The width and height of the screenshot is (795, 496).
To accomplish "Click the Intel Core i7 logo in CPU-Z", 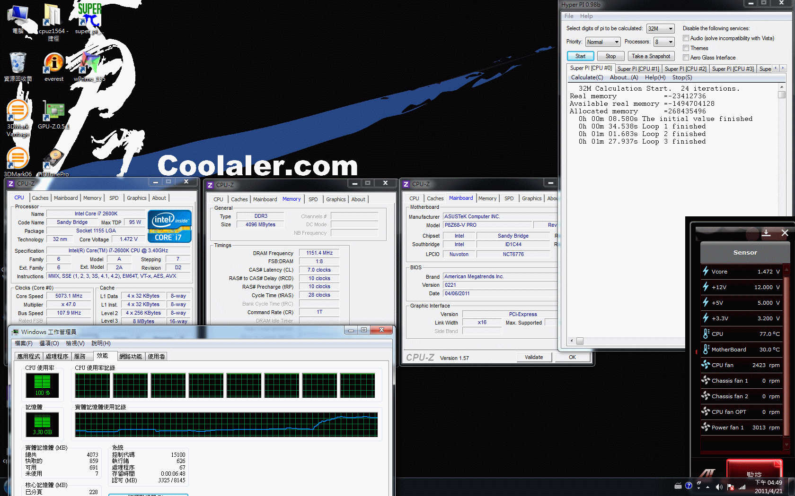I will pos(170,226).
